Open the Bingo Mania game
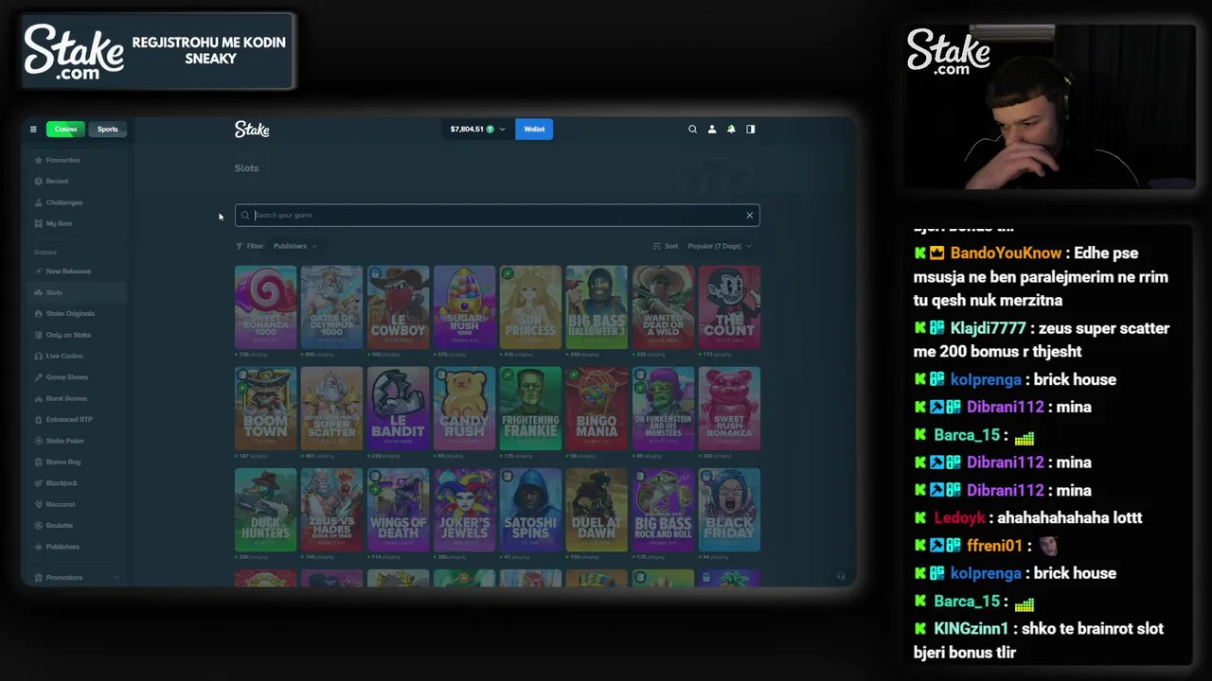 (x=597, y=409)
